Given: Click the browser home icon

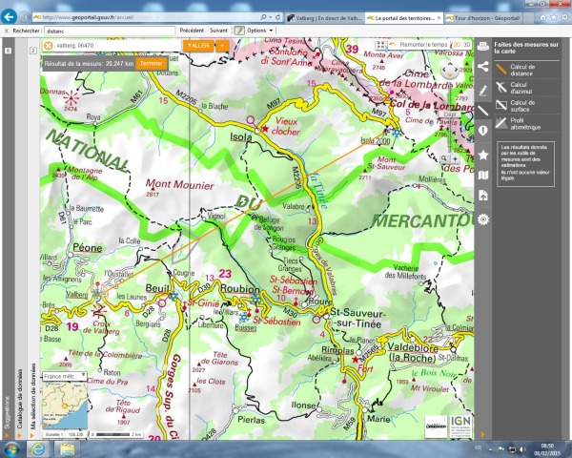Looking at the screenshot, I should (542, 17).
